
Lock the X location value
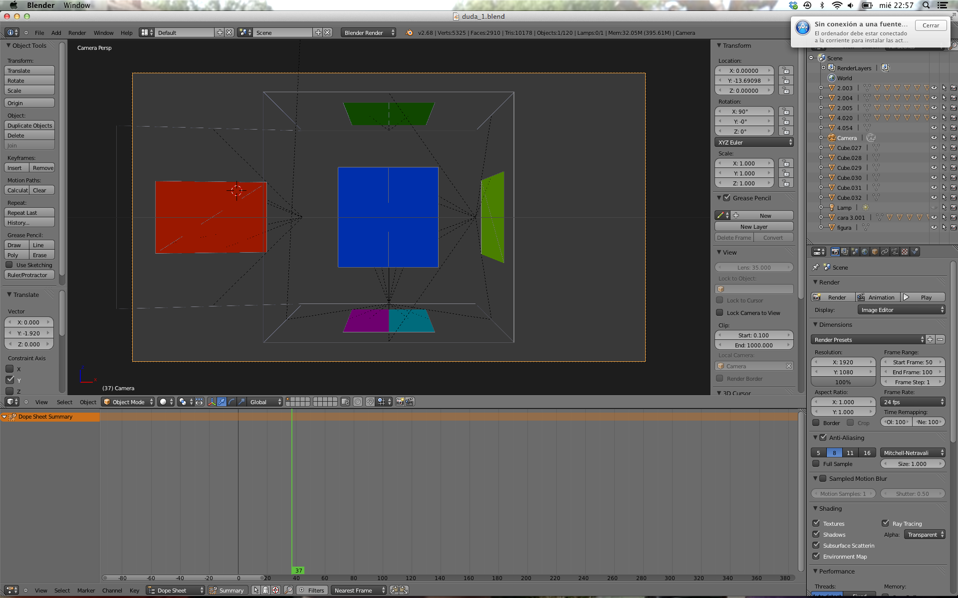(x=786, y=71)
